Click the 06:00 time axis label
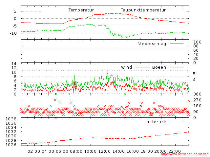The height and width of the screenshot is (157, 210). point(62,151)
